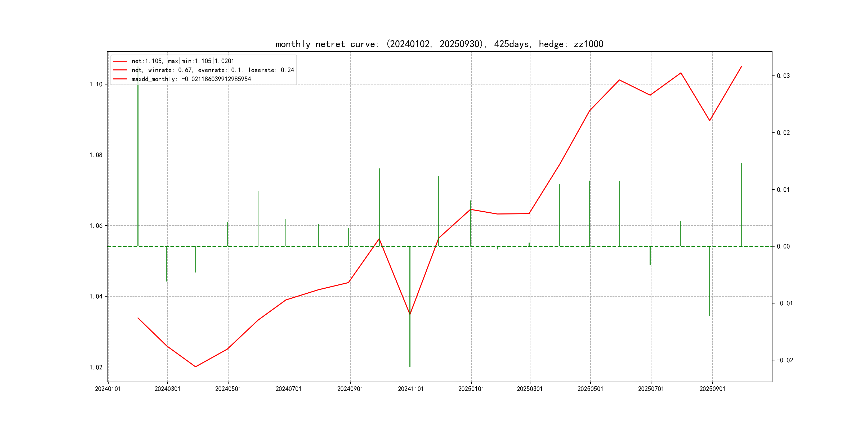
Task: Click the 20250901 x-axis label
Action: coord(712,389)
